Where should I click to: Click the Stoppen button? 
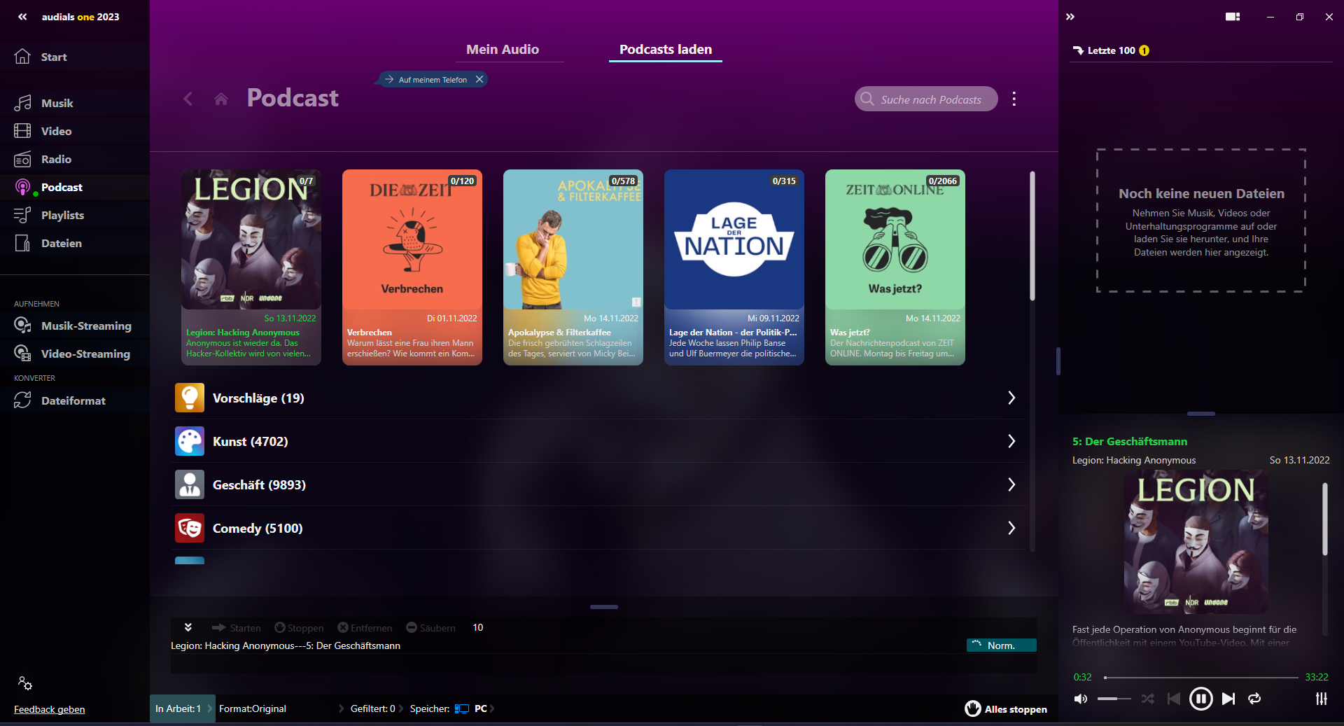pos(299,628)
